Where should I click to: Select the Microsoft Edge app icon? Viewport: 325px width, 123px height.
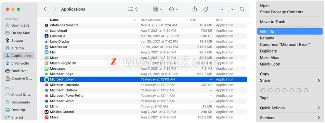pos(46,74)
